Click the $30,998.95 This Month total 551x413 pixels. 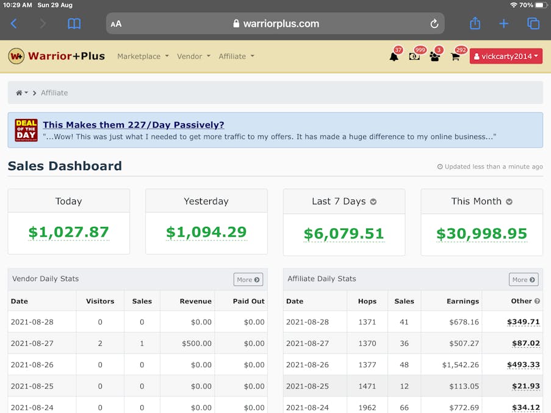482,234
